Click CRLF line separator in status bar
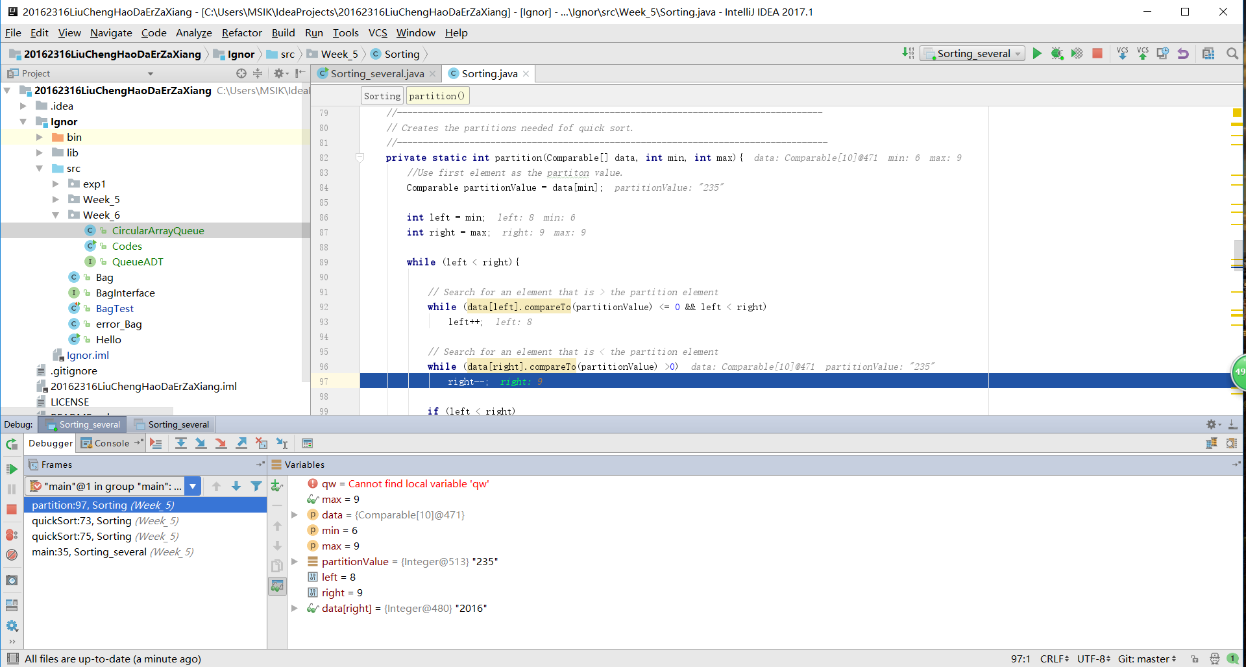1246x667 pixels. pyautogui.click(x=1054, y=659)
